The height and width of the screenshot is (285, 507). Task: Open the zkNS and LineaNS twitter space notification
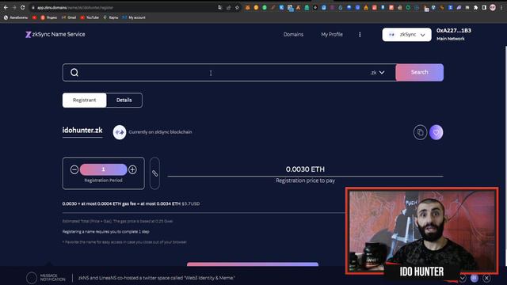point(157,278)
